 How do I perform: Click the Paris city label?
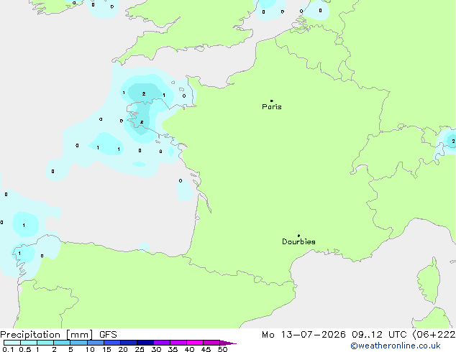click(x=272, y=107)
